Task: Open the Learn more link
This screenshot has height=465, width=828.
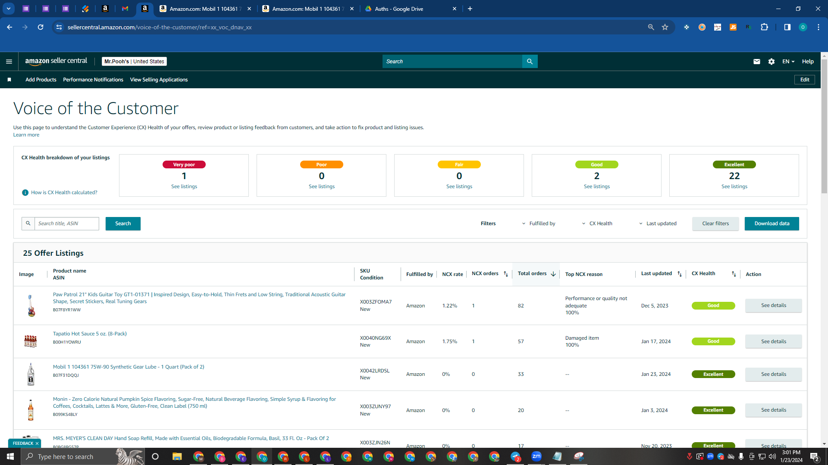Action: pos(26,135)
